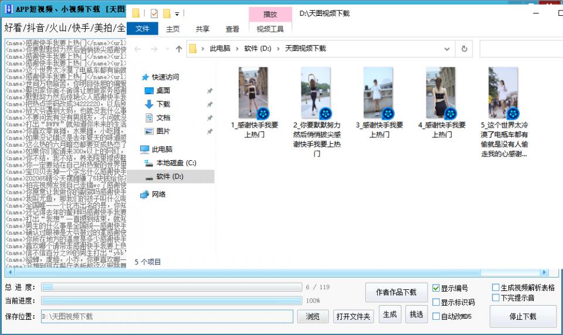Click the Properties checkmark quick-access icon
563x335 pixels.
154,13
